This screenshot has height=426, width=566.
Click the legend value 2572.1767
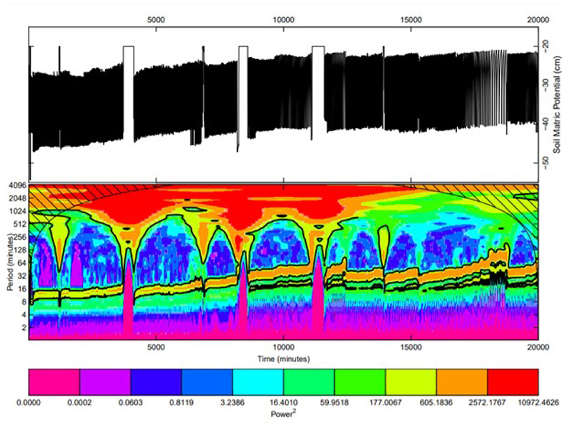[x=487, y=402]
